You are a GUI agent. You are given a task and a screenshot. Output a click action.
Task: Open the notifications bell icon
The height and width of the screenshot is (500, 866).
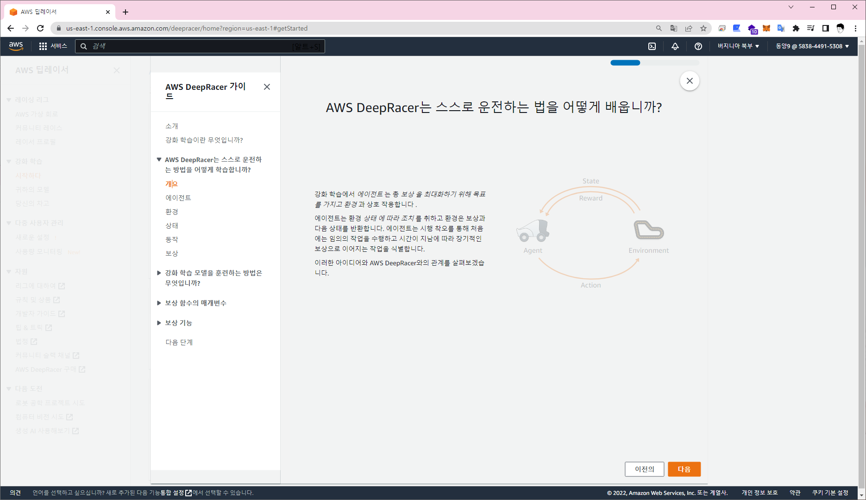click(675, 46)
